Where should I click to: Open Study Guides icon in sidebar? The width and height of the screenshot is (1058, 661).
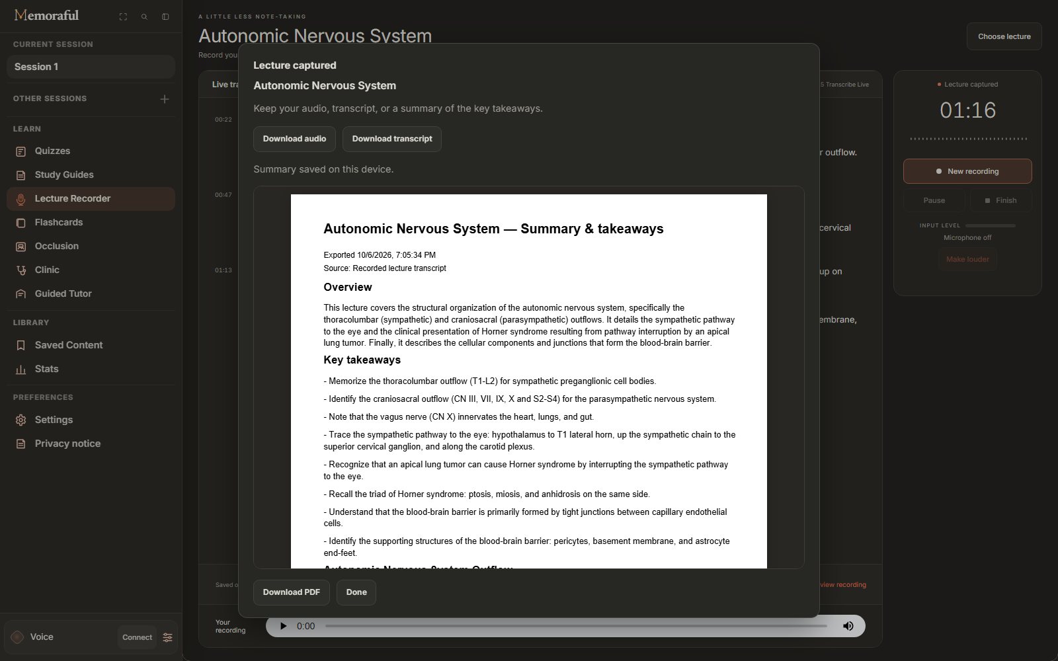tap(21, 175)
